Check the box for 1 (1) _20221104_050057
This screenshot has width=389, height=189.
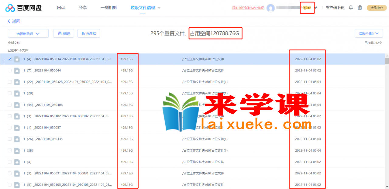10,128
